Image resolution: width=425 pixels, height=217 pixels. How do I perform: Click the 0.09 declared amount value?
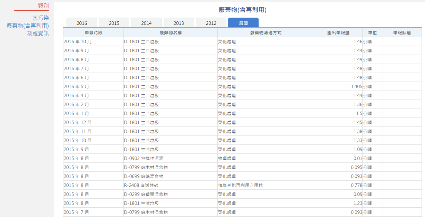(358, 194)
